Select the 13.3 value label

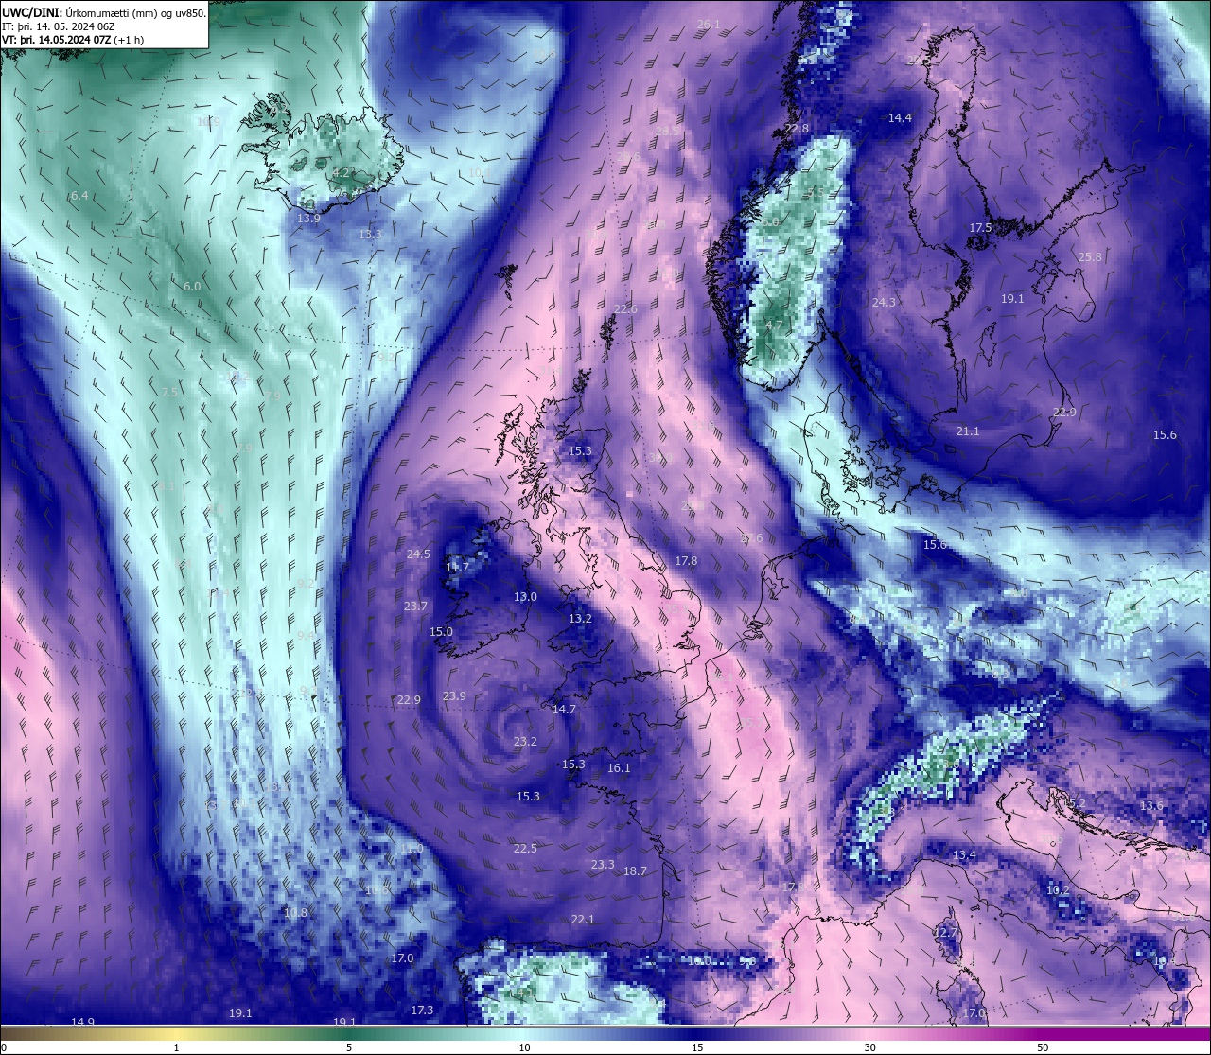pos(371,234)
